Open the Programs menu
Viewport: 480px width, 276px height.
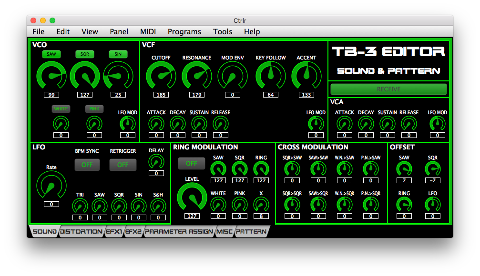(184, 31)
